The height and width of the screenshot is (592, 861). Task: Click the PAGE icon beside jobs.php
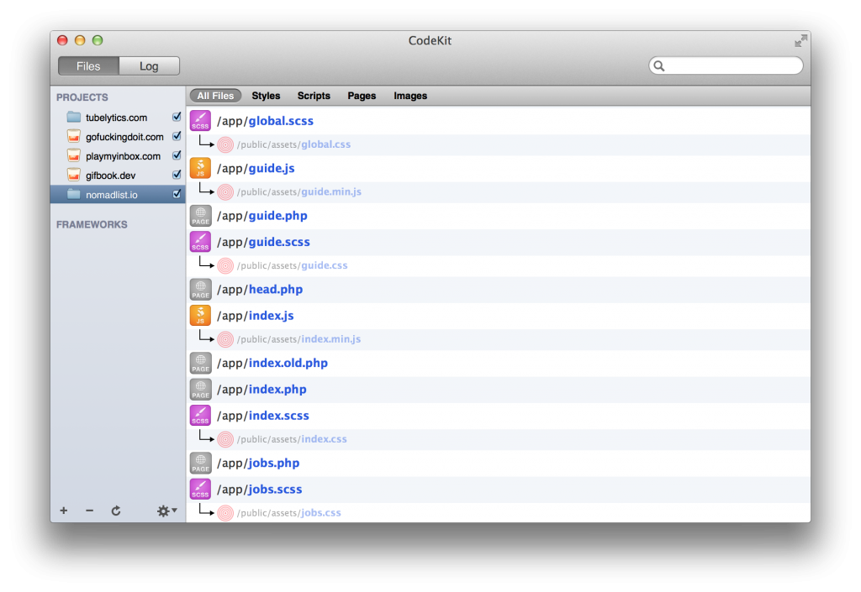pos(199,463)
